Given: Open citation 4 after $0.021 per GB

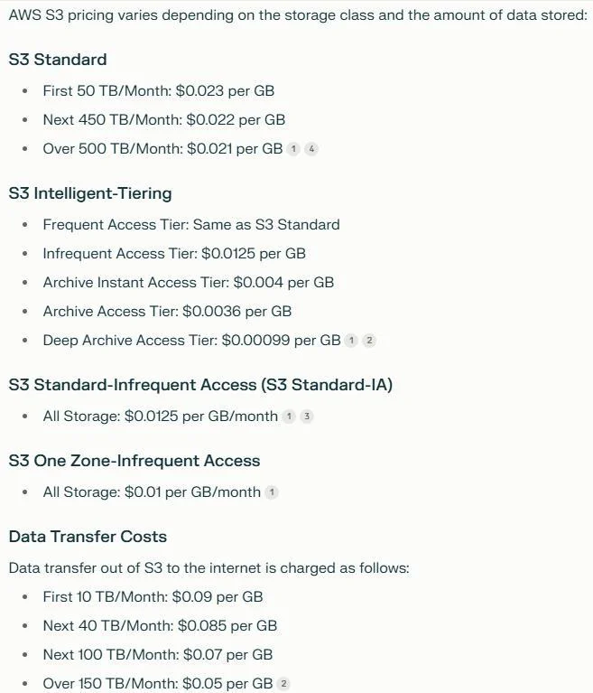Looking at the screenshot, I should point(311,149).
